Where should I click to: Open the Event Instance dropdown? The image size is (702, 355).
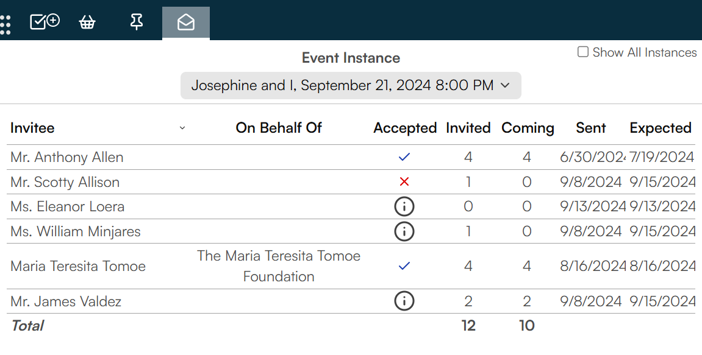pyautogui.click(x=351, y=85)
